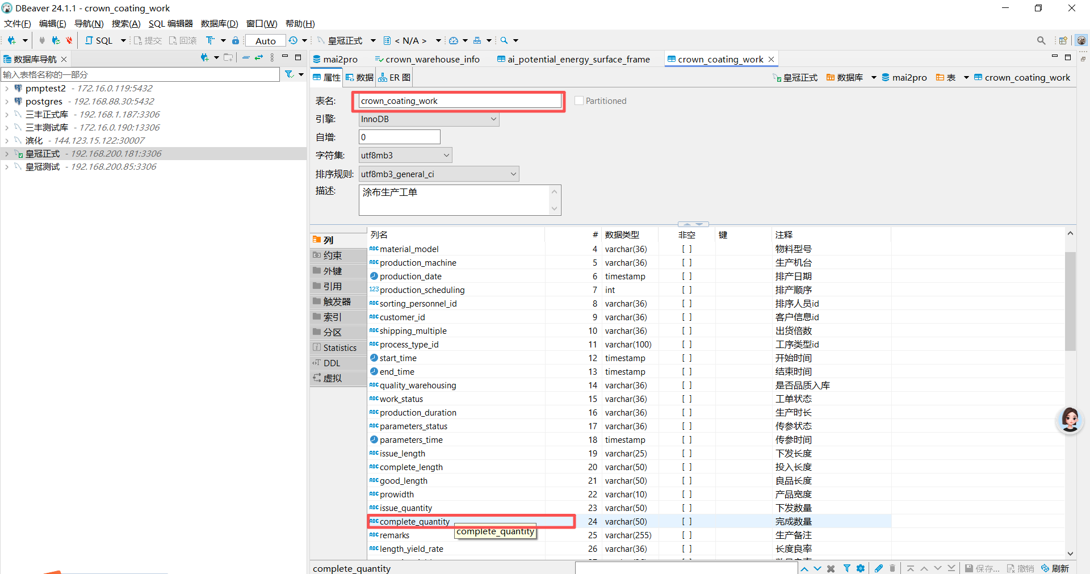Select the 约束 constraints section
1090x574 pixels.
coord(338,255)
